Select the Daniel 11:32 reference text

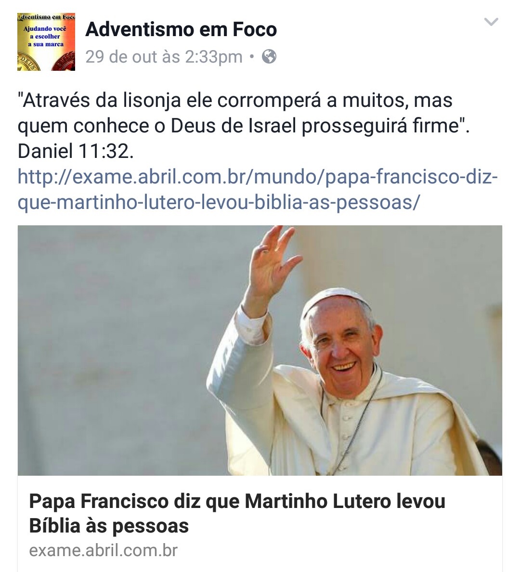(x=76, y=151)
